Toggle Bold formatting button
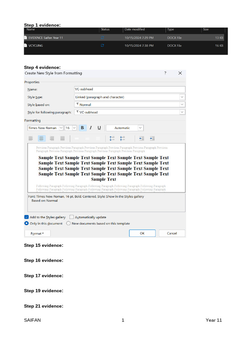This screenshot has width=252, height=337. 82,128
